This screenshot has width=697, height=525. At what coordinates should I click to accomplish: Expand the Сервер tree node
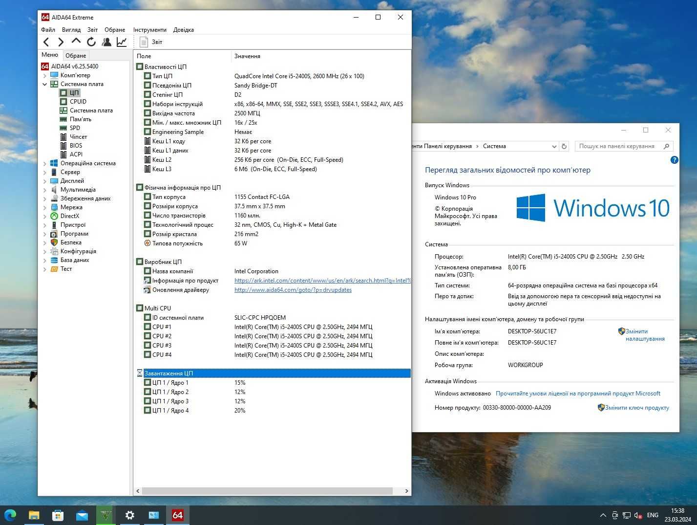click(45, 172)
